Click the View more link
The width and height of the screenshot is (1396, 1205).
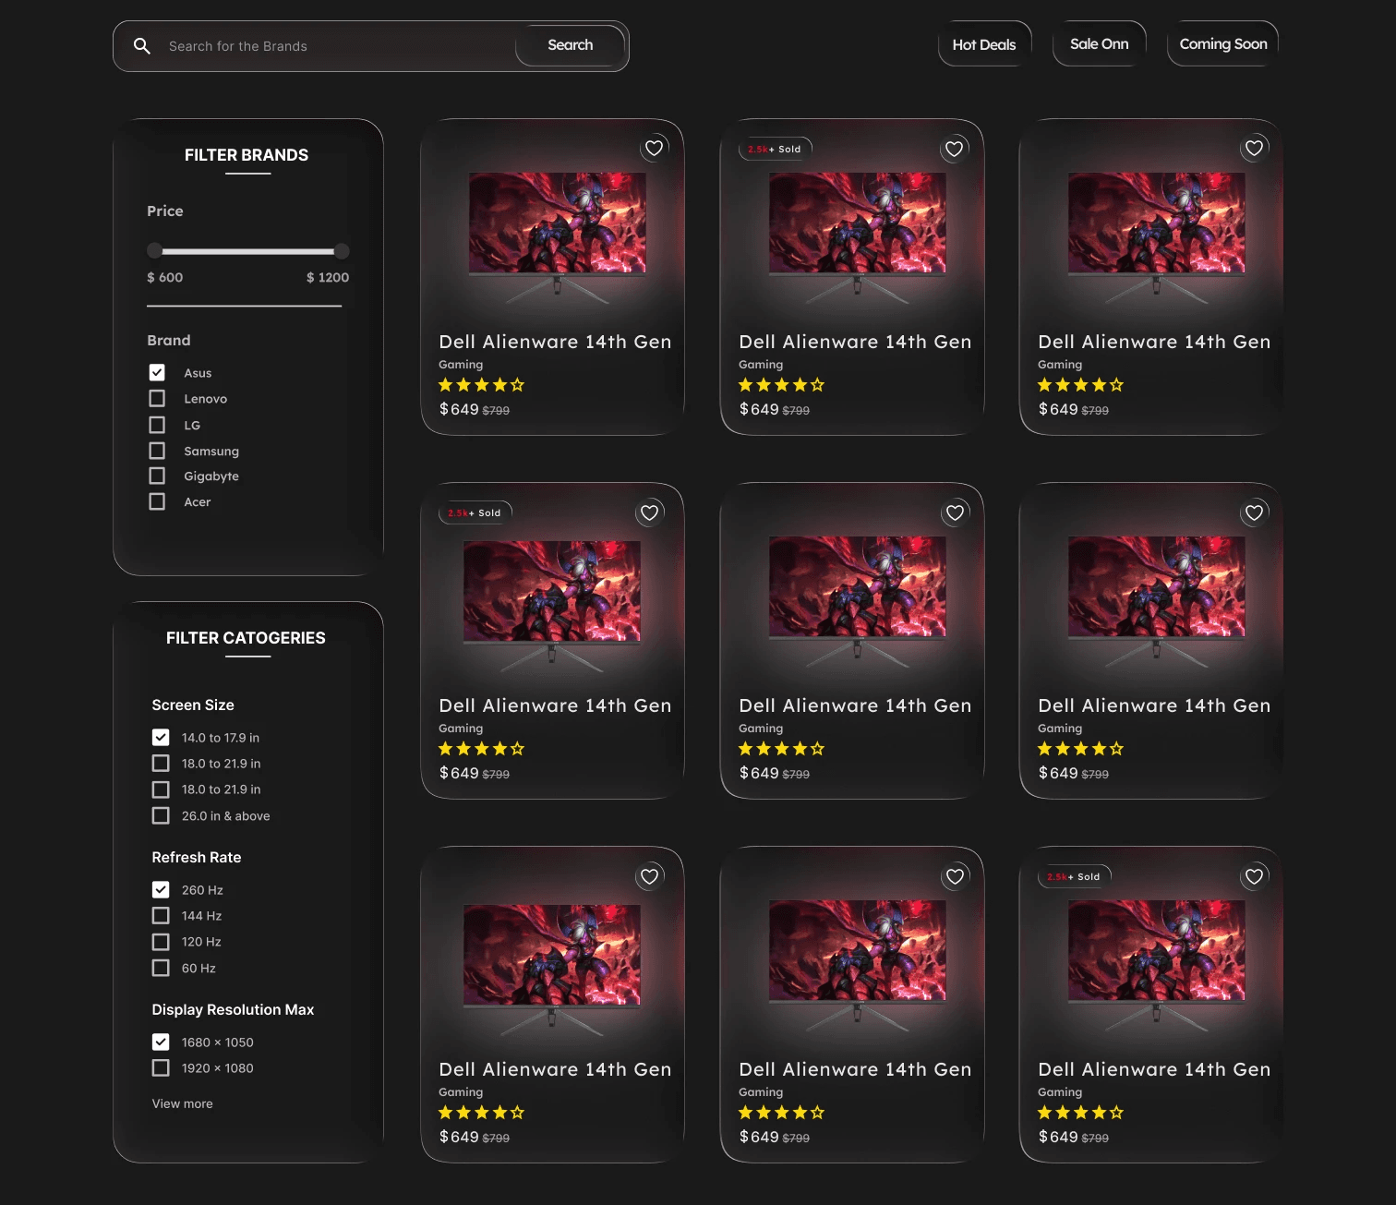[x=183, y=1103]
